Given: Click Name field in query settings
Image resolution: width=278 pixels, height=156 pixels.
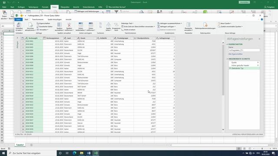Looking at the screenshot, I should tap(244, 50).
